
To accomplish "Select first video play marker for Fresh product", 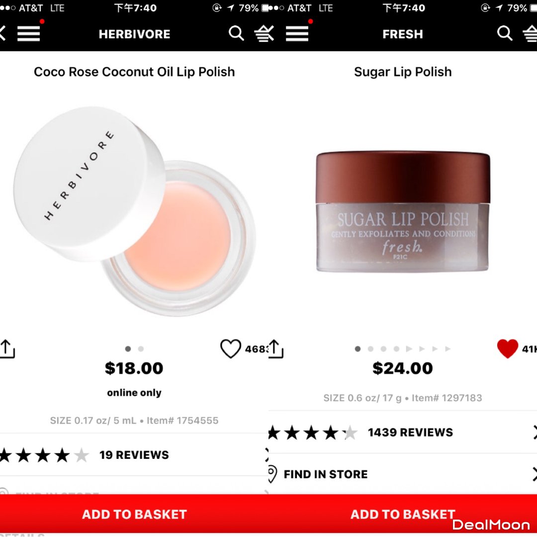I will pos(409,349).
